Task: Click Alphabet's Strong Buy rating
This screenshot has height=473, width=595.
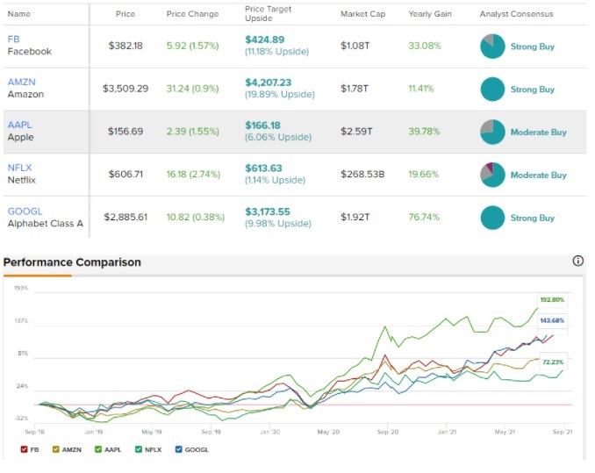Action: click(x=533, y=219)
